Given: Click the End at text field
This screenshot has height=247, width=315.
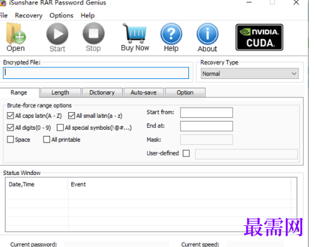Looking at the screenshot, I should point(206,126).
